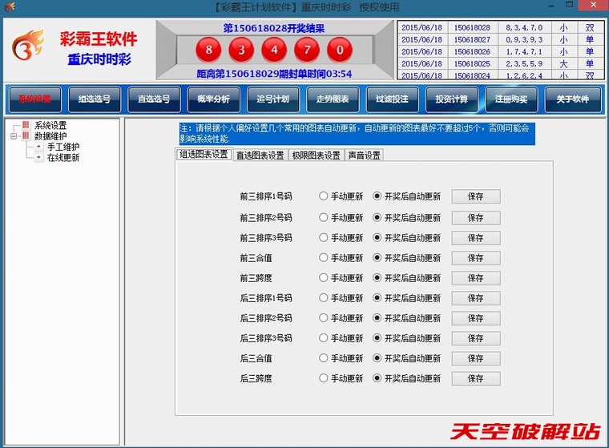The image size is (609, 448).
Task: Click the first red lottery ball, number 8
Action: [210, 50]
